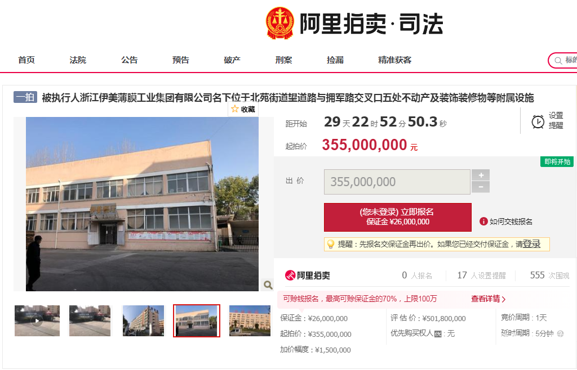The image size is (577, 370).
Task: Expand 查看详情 for deposit compensation details
Action: click(x=488, y=299)
